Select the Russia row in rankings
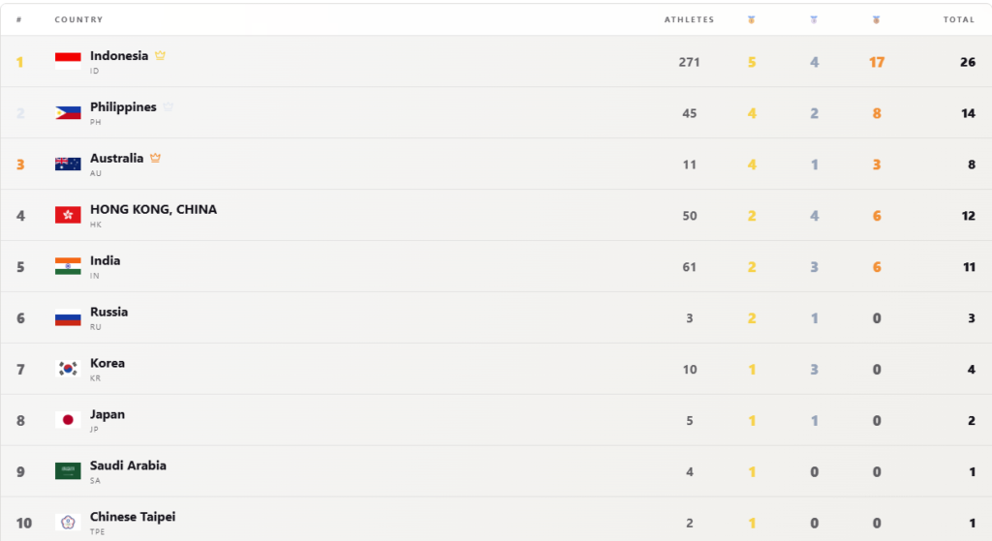Viewport: 992px width, 541px height. point(496,317)
